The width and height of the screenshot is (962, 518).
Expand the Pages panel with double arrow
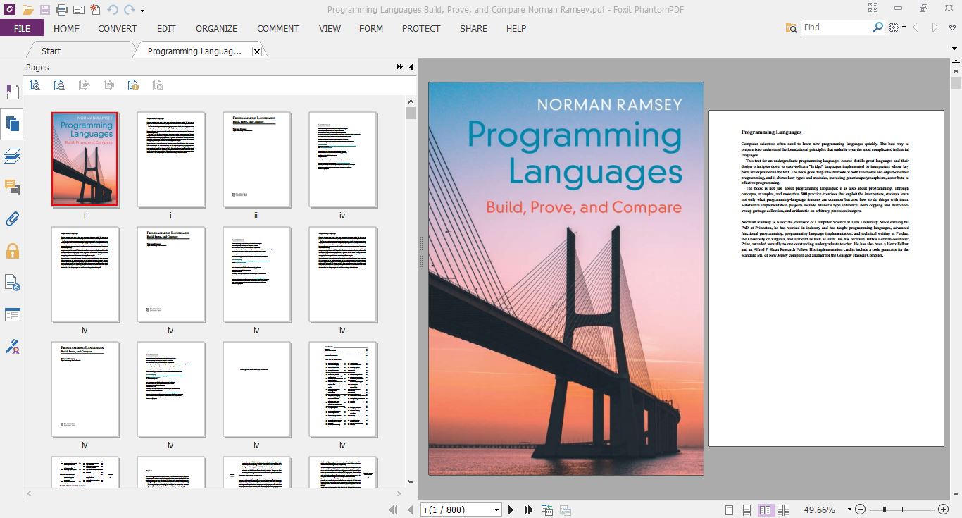click(x=400, y=67)
